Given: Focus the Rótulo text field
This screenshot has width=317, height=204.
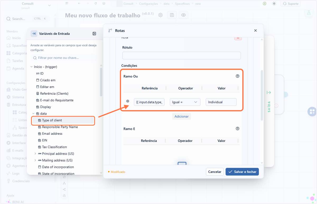Looking at the screenshot, I should coord(181,55).
